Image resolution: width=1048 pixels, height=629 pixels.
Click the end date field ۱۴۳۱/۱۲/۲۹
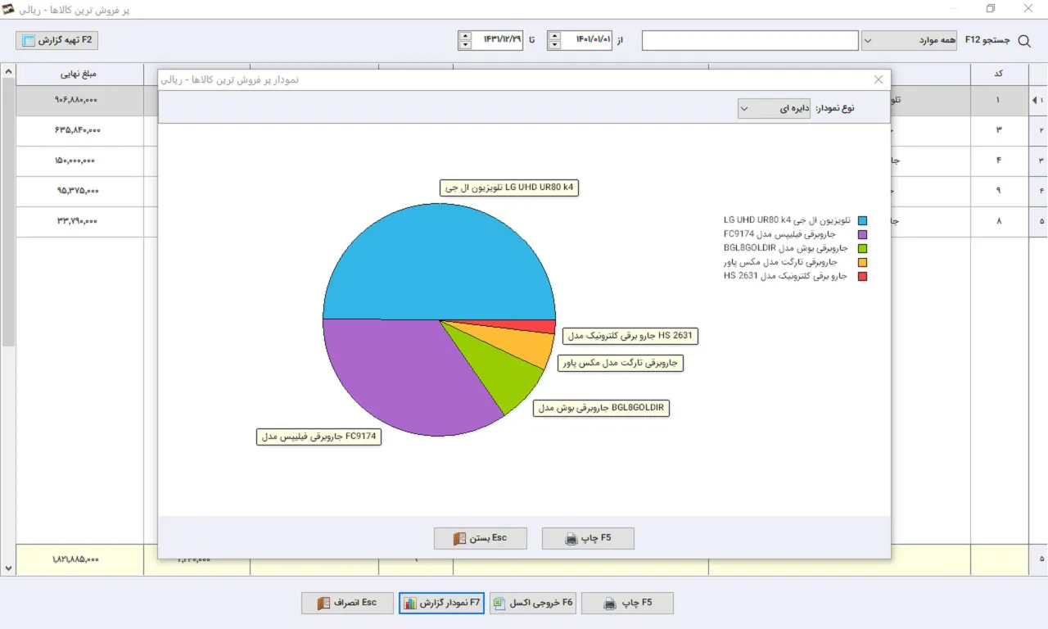click(x=498, y=40)
